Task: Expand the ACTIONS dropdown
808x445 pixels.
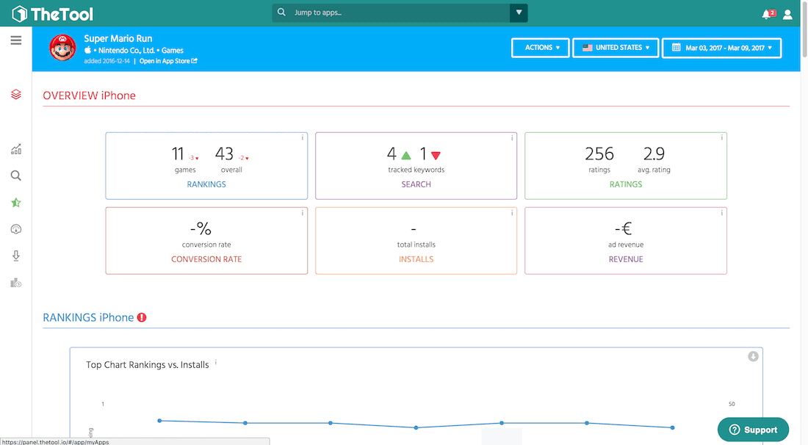Action: [x=541, y=48]
